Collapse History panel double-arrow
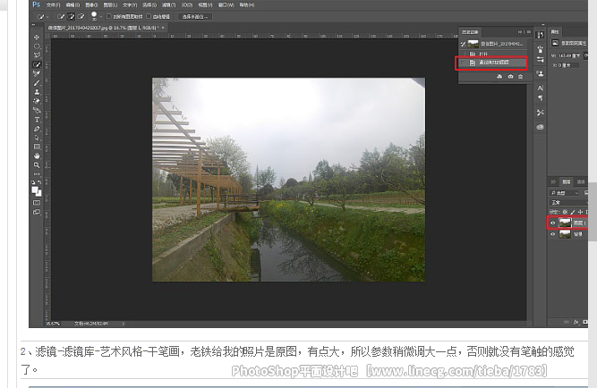Screen dimensions: 597x388 520,32
